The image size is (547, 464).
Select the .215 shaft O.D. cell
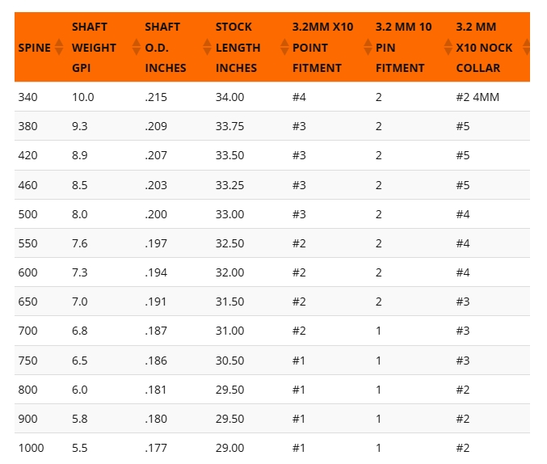[157, 97]
